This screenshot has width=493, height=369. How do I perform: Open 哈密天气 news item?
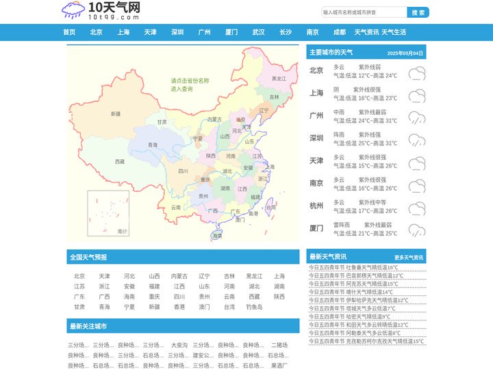[x=350, y=316]
